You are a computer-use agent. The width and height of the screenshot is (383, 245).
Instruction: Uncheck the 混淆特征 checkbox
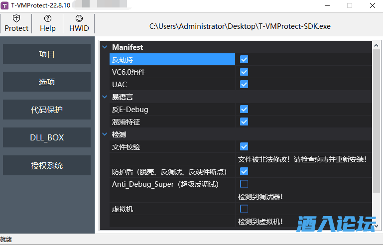(x=244, y=122)
